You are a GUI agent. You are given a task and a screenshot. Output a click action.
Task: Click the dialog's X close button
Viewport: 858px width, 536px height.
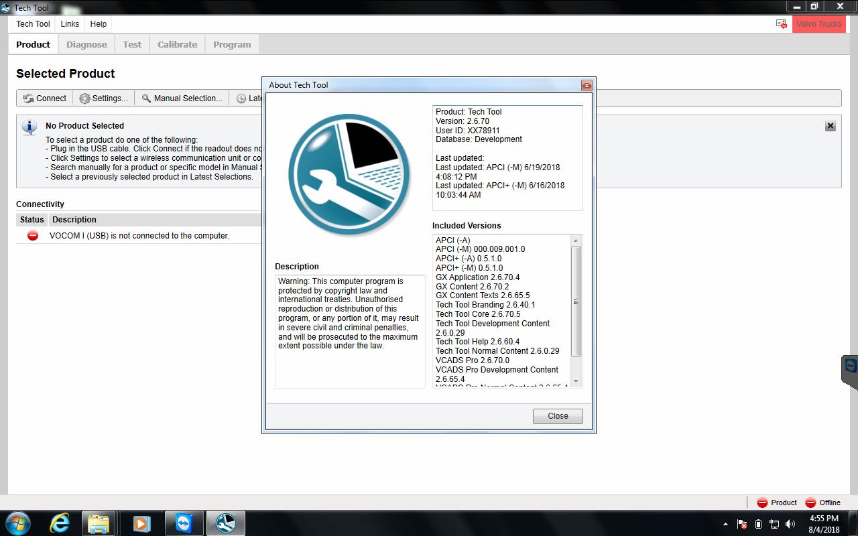tap(587, 85)
